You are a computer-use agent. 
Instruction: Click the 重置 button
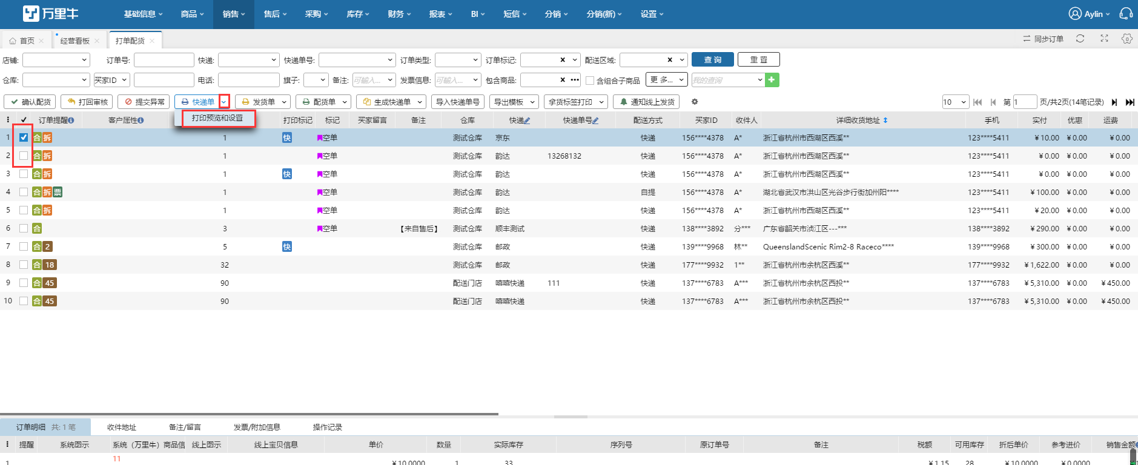click(759, 59)
